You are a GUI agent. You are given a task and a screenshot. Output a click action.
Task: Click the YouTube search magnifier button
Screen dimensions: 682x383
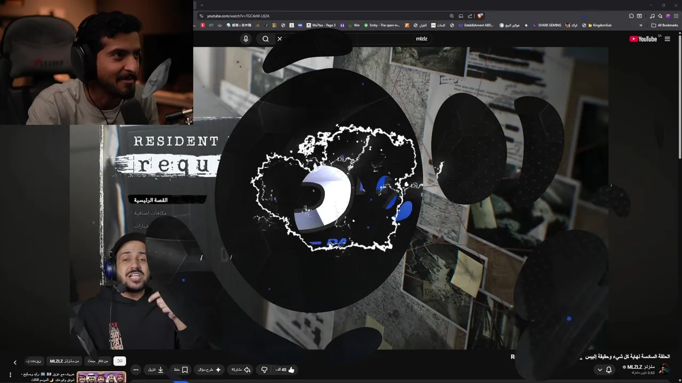coord(265,39)
